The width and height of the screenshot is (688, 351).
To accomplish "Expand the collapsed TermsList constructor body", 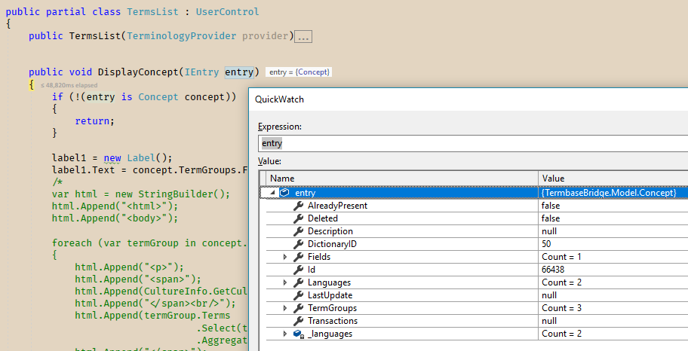I will point(303,36).
